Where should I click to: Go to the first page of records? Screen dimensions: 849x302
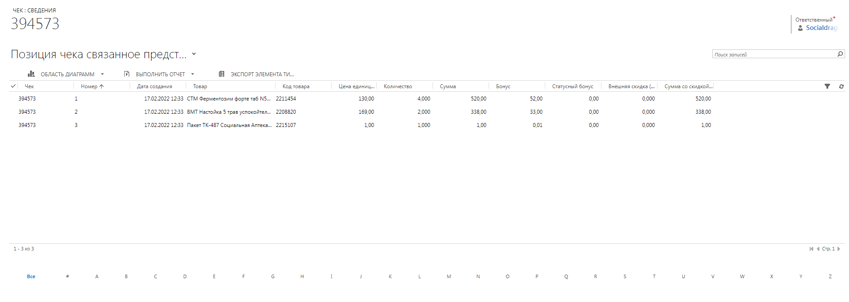coord(811,249)
